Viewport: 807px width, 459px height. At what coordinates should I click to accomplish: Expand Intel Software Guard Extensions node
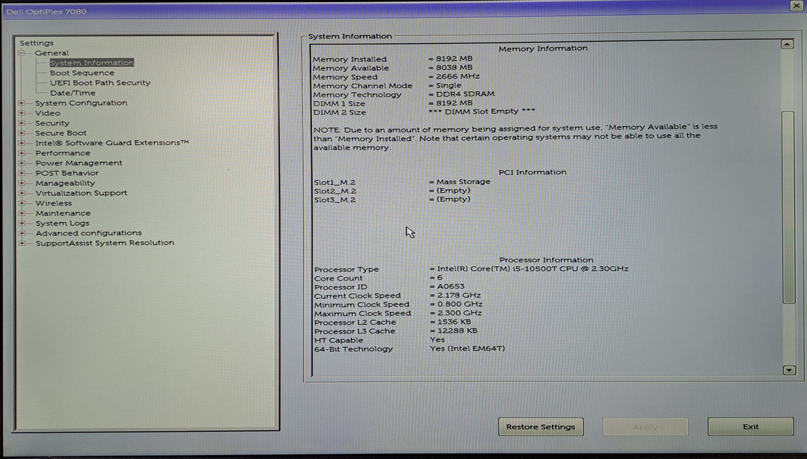[x=22, y=143]
